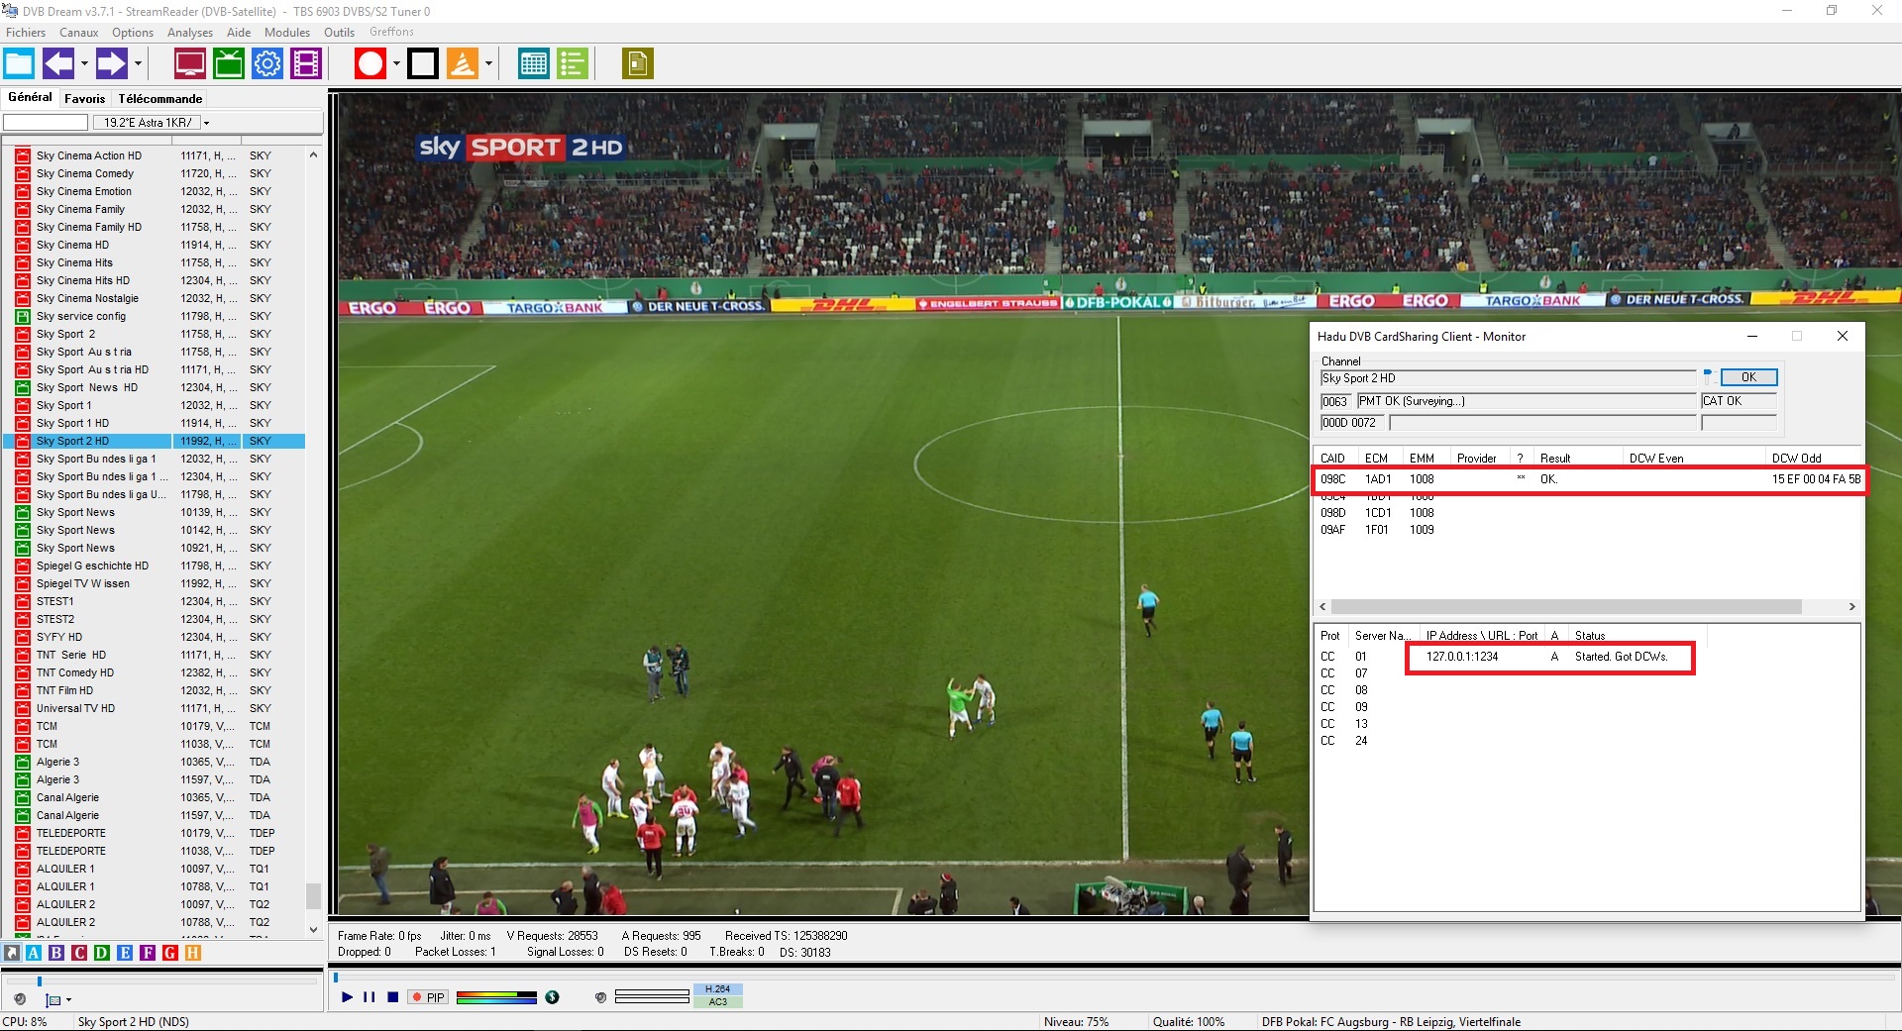1902x1031 pixels.
Task: Click the play button in playback bar
Action: click(x=347, y=997)
